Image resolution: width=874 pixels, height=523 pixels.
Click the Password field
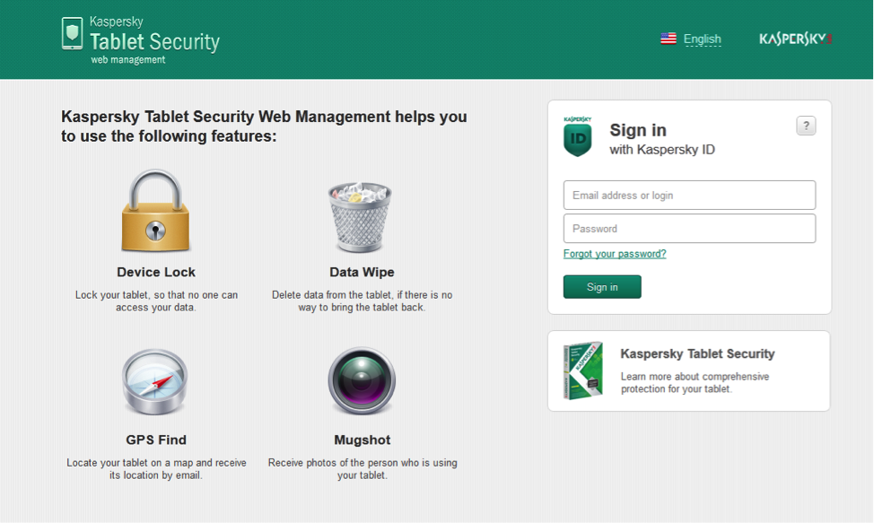pyautogui.click(x=689, y=229)
